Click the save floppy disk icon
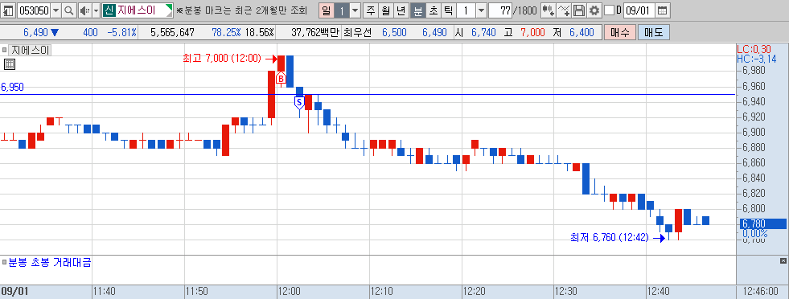 point(579,10)
